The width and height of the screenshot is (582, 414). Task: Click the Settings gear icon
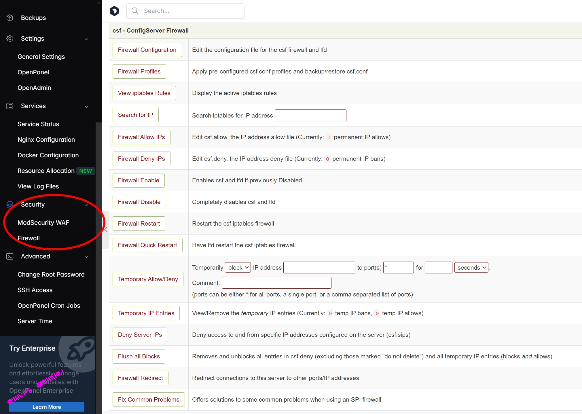[x=10, y=39]
